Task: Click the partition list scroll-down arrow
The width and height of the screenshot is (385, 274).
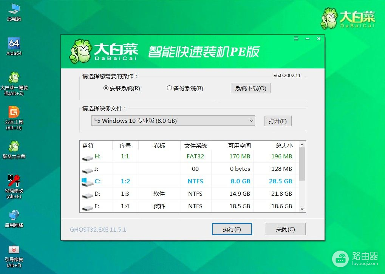Action: (x=302, y=209)
